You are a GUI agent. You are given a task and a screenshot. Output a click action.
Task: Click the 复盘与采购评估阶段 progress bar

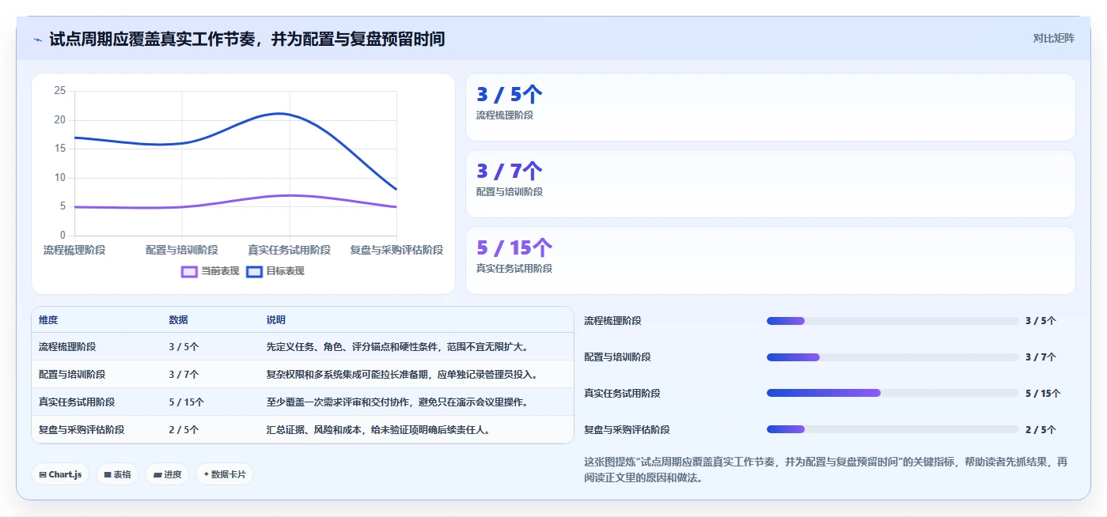pos(893,429)
